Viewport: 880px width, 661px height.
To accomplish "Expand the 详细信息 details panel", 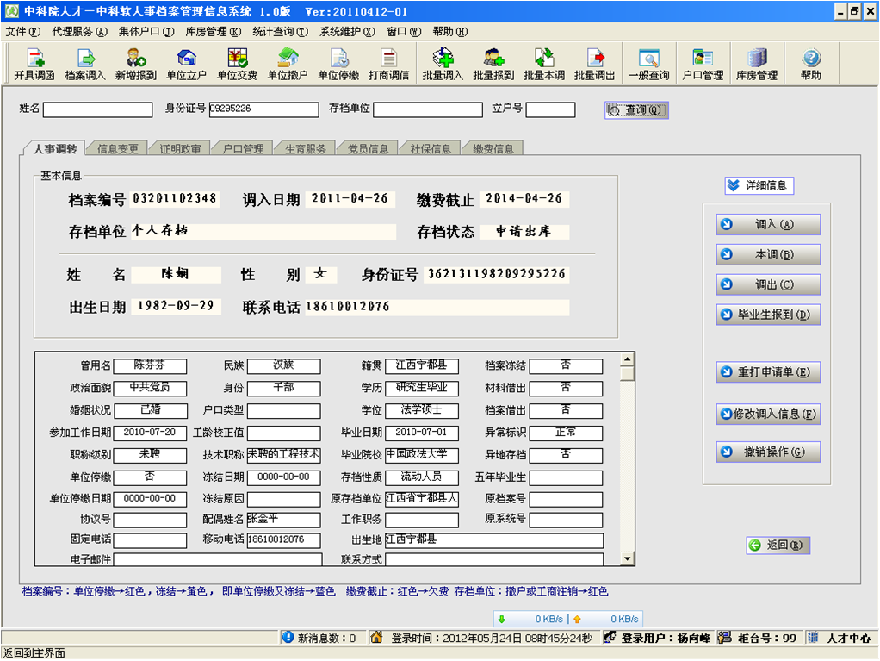I will tap(759, 185).
